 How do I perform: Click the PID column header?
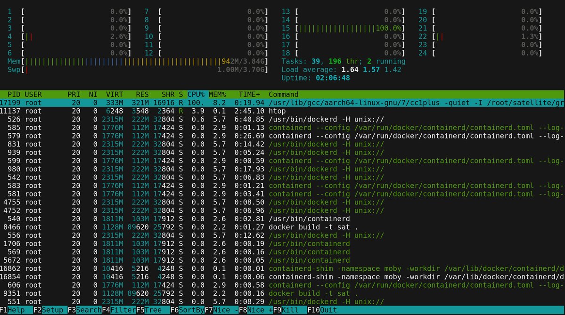coord(14,94)
